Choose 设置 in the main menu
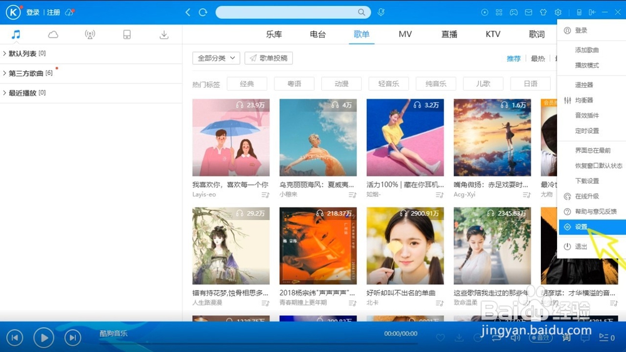The width and height of the screenshot is (626, 352). coord(592,227)
